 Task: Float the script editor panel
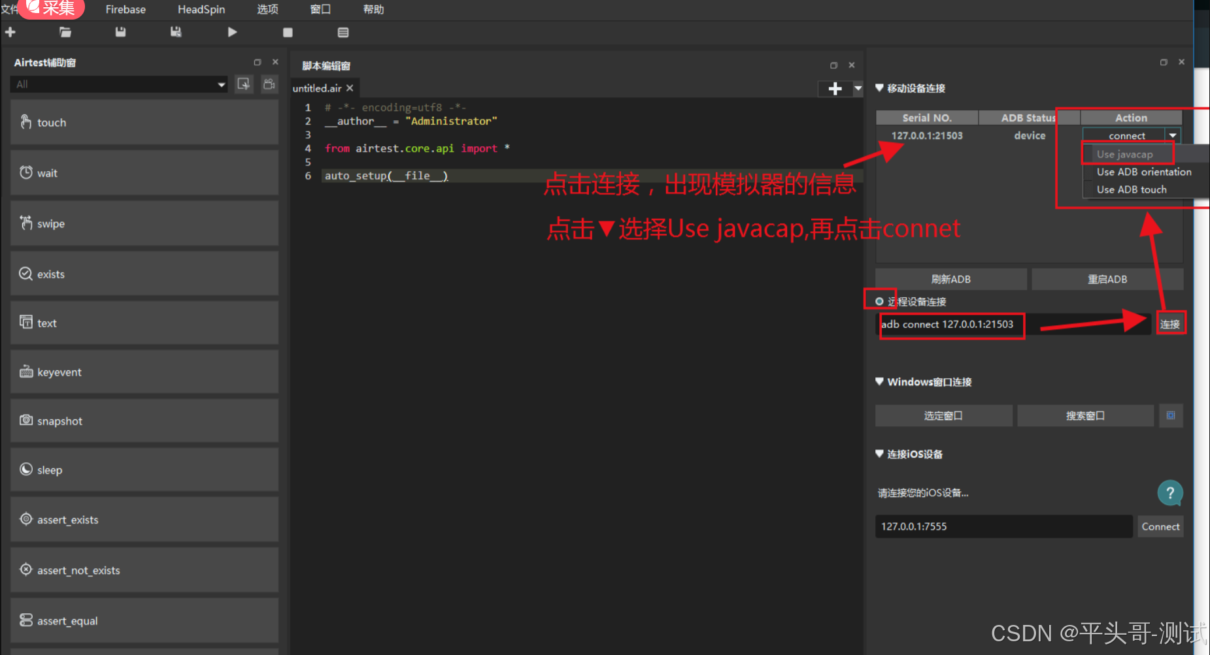[833, 65]
